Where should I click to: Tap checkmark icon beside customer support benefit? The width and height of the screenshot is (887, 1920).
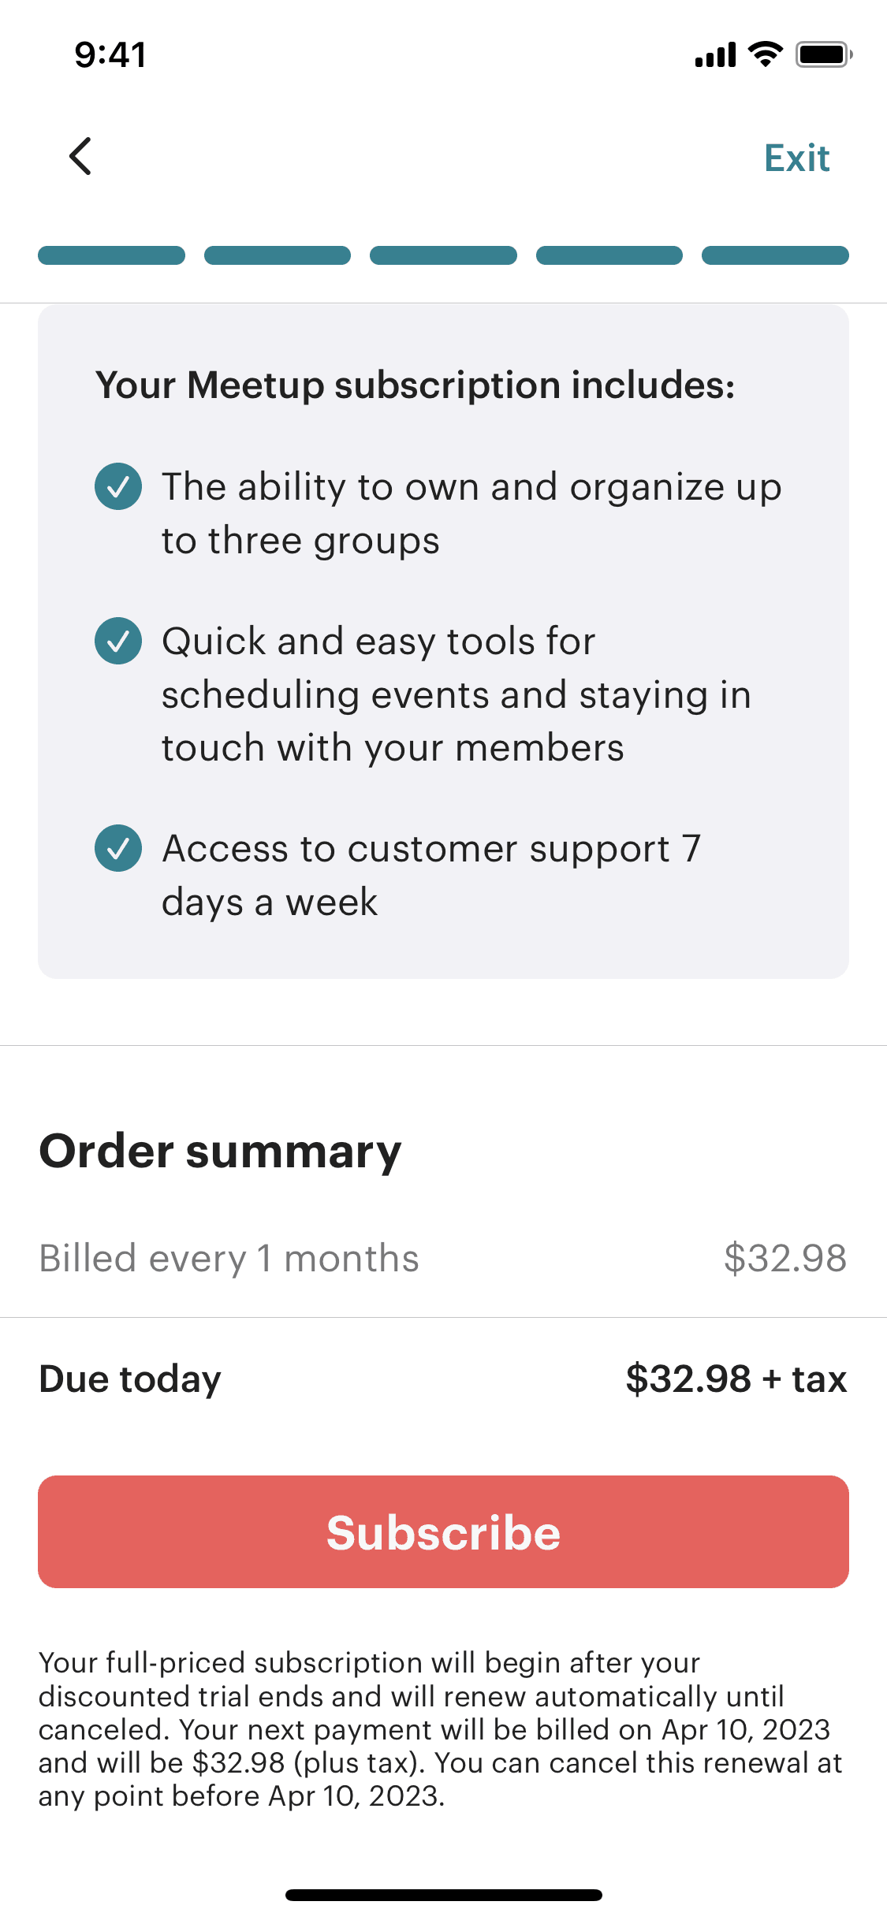coord(118,848)
